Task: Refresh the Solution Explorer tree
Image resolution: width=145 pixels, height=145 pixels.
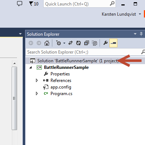Action: (x=78, y=43)
